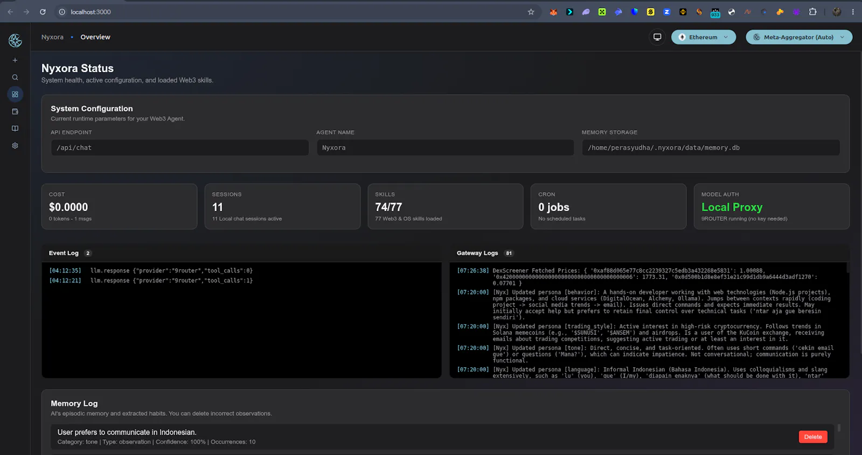Open the extension showing badge 933
The height and width of the screenshot is (455, 862).
715,12
